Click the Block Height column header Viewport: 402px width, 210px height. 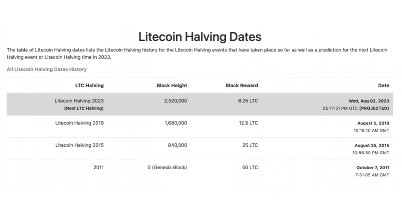[x=172, y=85]
